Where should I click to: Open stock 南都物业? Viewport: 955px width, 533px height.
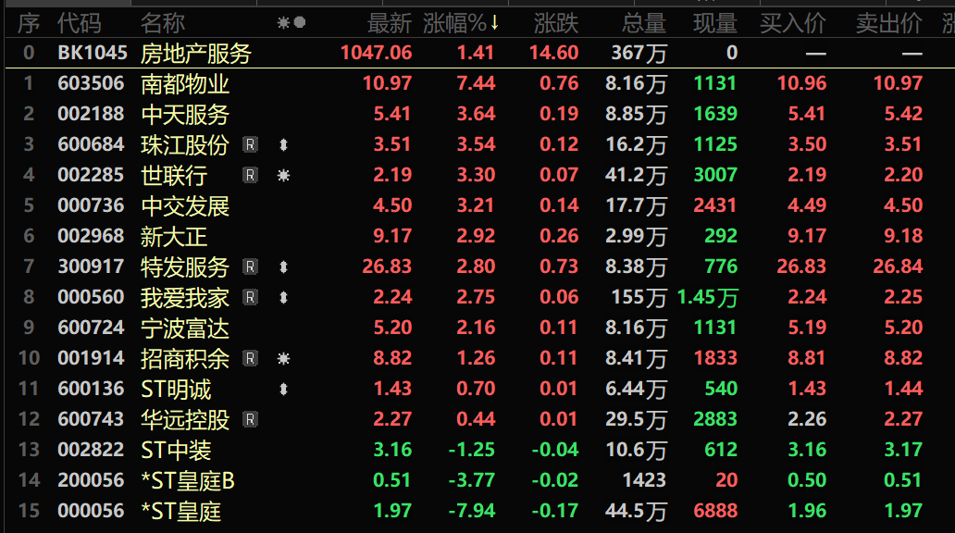(x=185, y=83)
